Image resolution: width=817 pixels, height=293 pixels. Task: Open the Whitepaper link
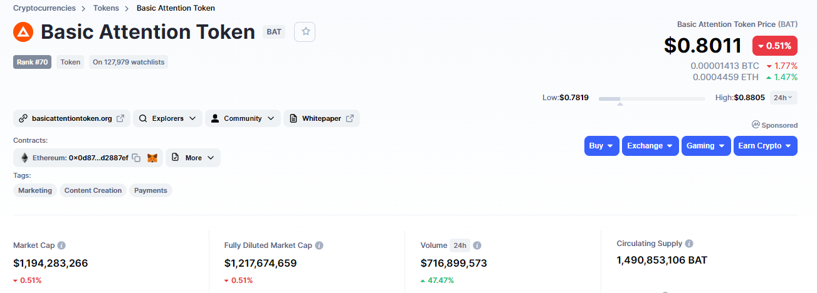point(322,118)
